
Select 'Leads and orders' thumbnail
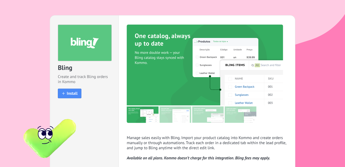[240, 115]
